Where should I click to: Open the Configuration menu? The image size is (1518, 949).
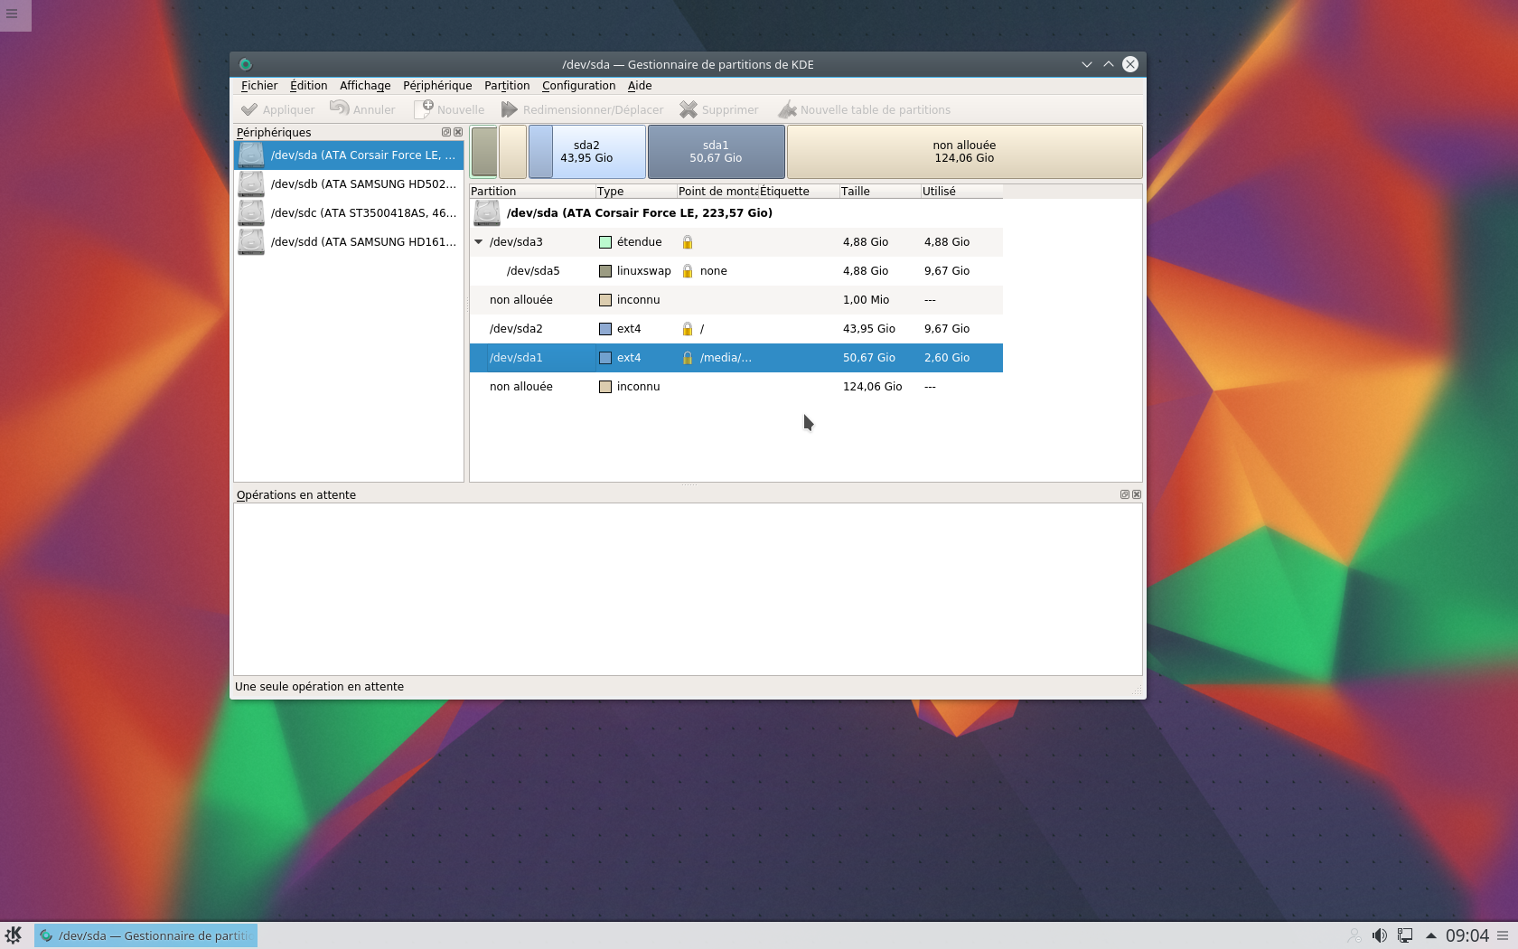tap(578, 85)
